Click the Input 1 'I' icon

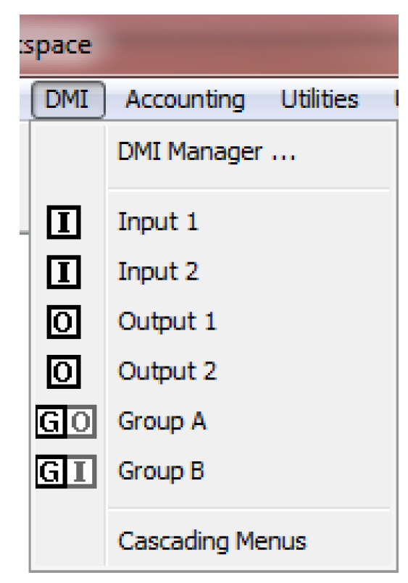click(64, 222)
